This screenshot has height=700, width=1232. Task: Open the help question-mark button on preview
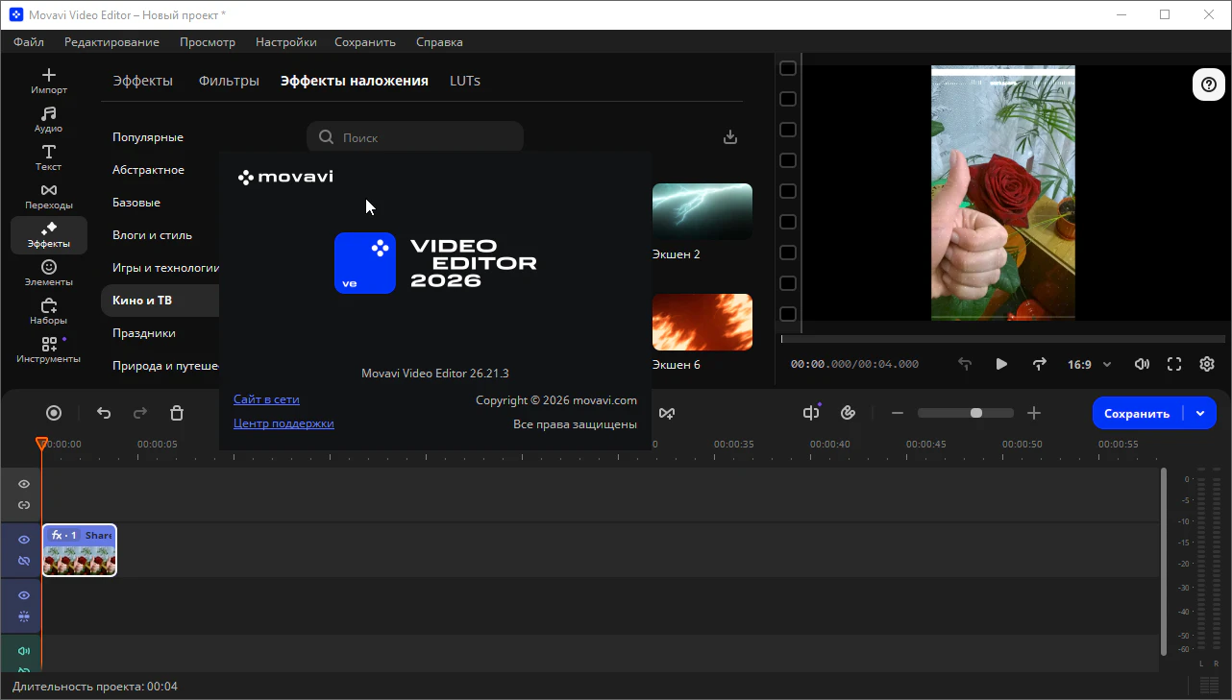click(x=1208, y=84)
